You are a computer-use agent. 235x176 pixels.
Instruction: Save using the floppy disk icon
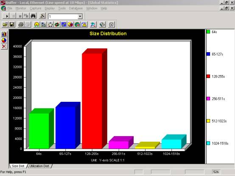click(x=12, y=25)
